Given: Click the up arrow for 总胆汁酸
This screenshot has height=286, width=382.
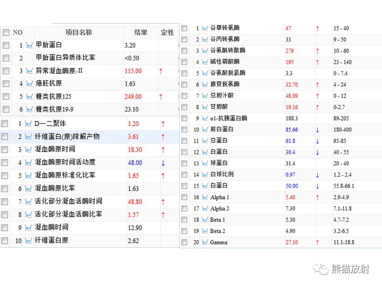Looking at the screenshot, I should 318,96.
